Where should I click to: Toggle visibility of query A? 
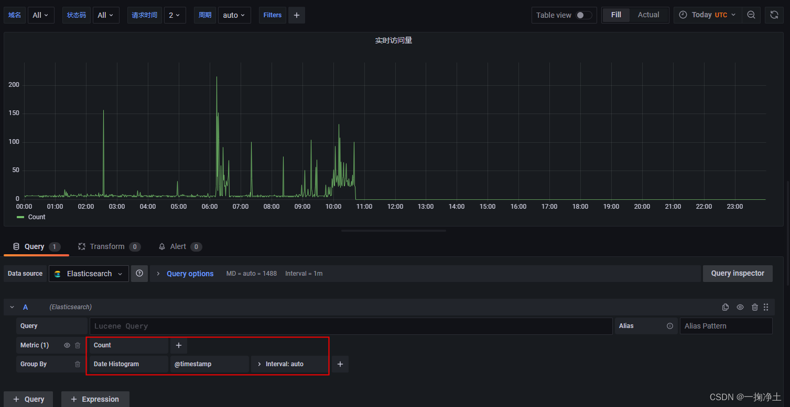tap(740, 307)
